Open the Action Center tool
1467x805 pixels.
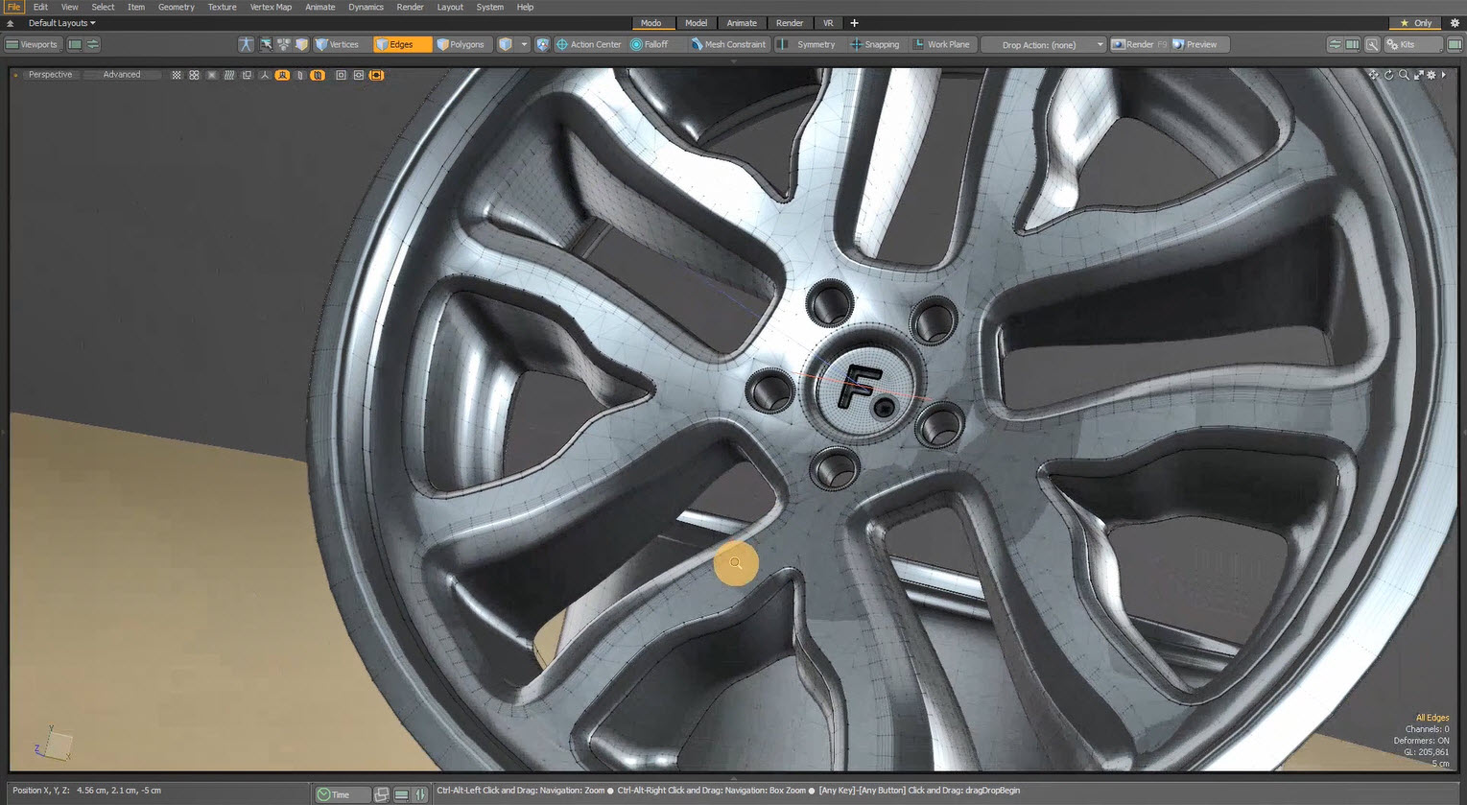(588, 44)
